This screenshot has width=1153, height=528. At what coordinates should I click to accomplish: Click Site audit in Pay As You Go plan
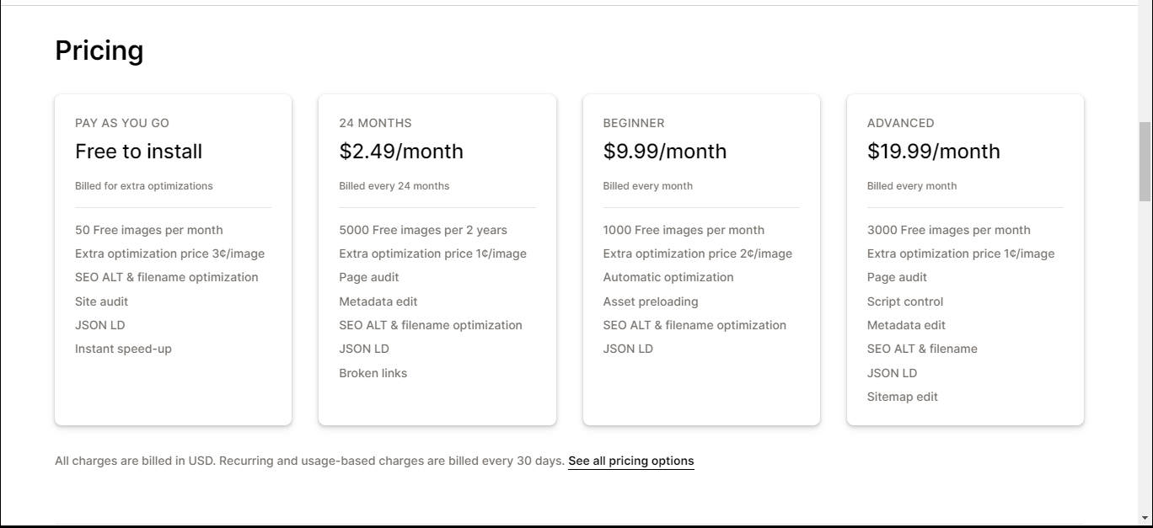click(102, 301)
